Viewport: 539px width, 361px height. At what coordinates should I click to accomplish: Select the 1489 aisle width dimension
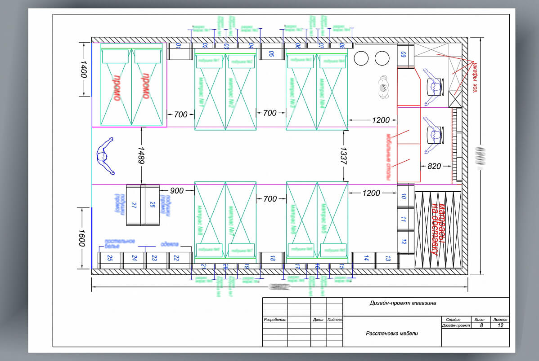(141, 155)
